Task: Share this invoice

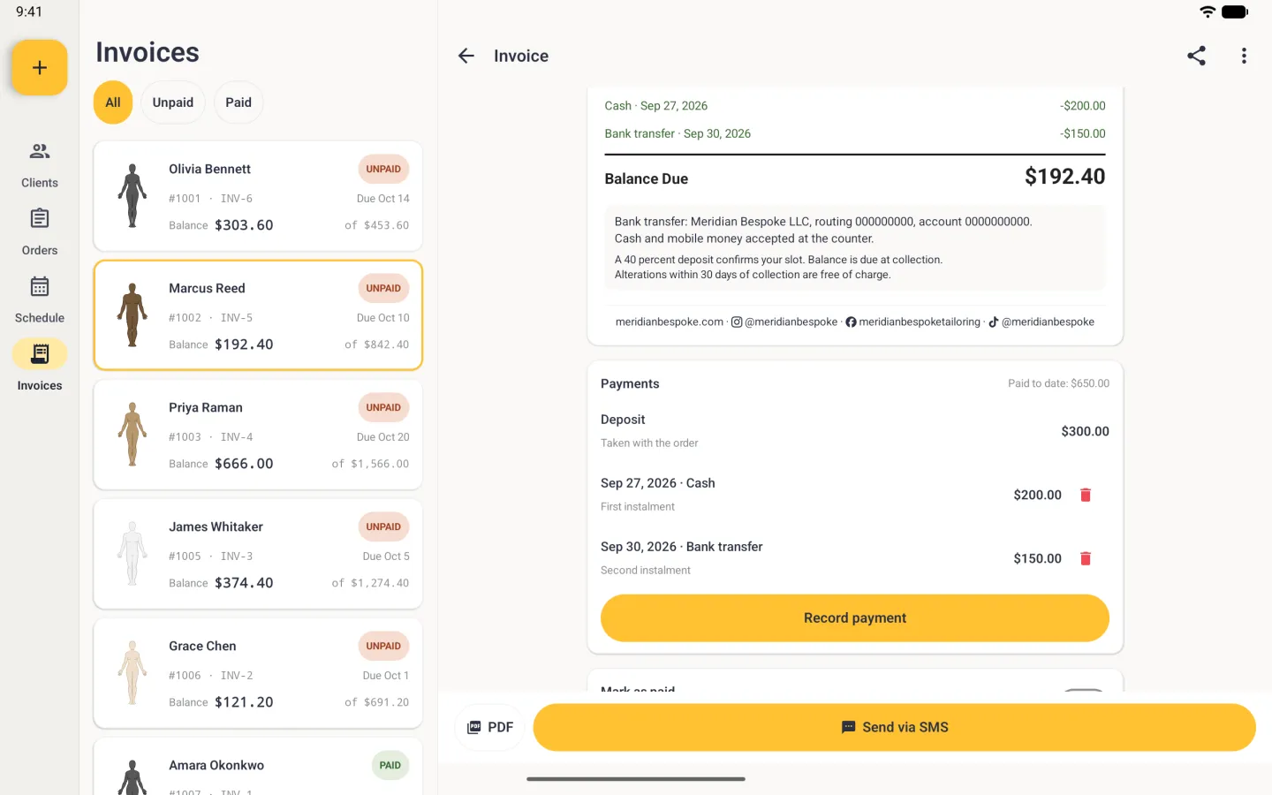Action: 1196,56
